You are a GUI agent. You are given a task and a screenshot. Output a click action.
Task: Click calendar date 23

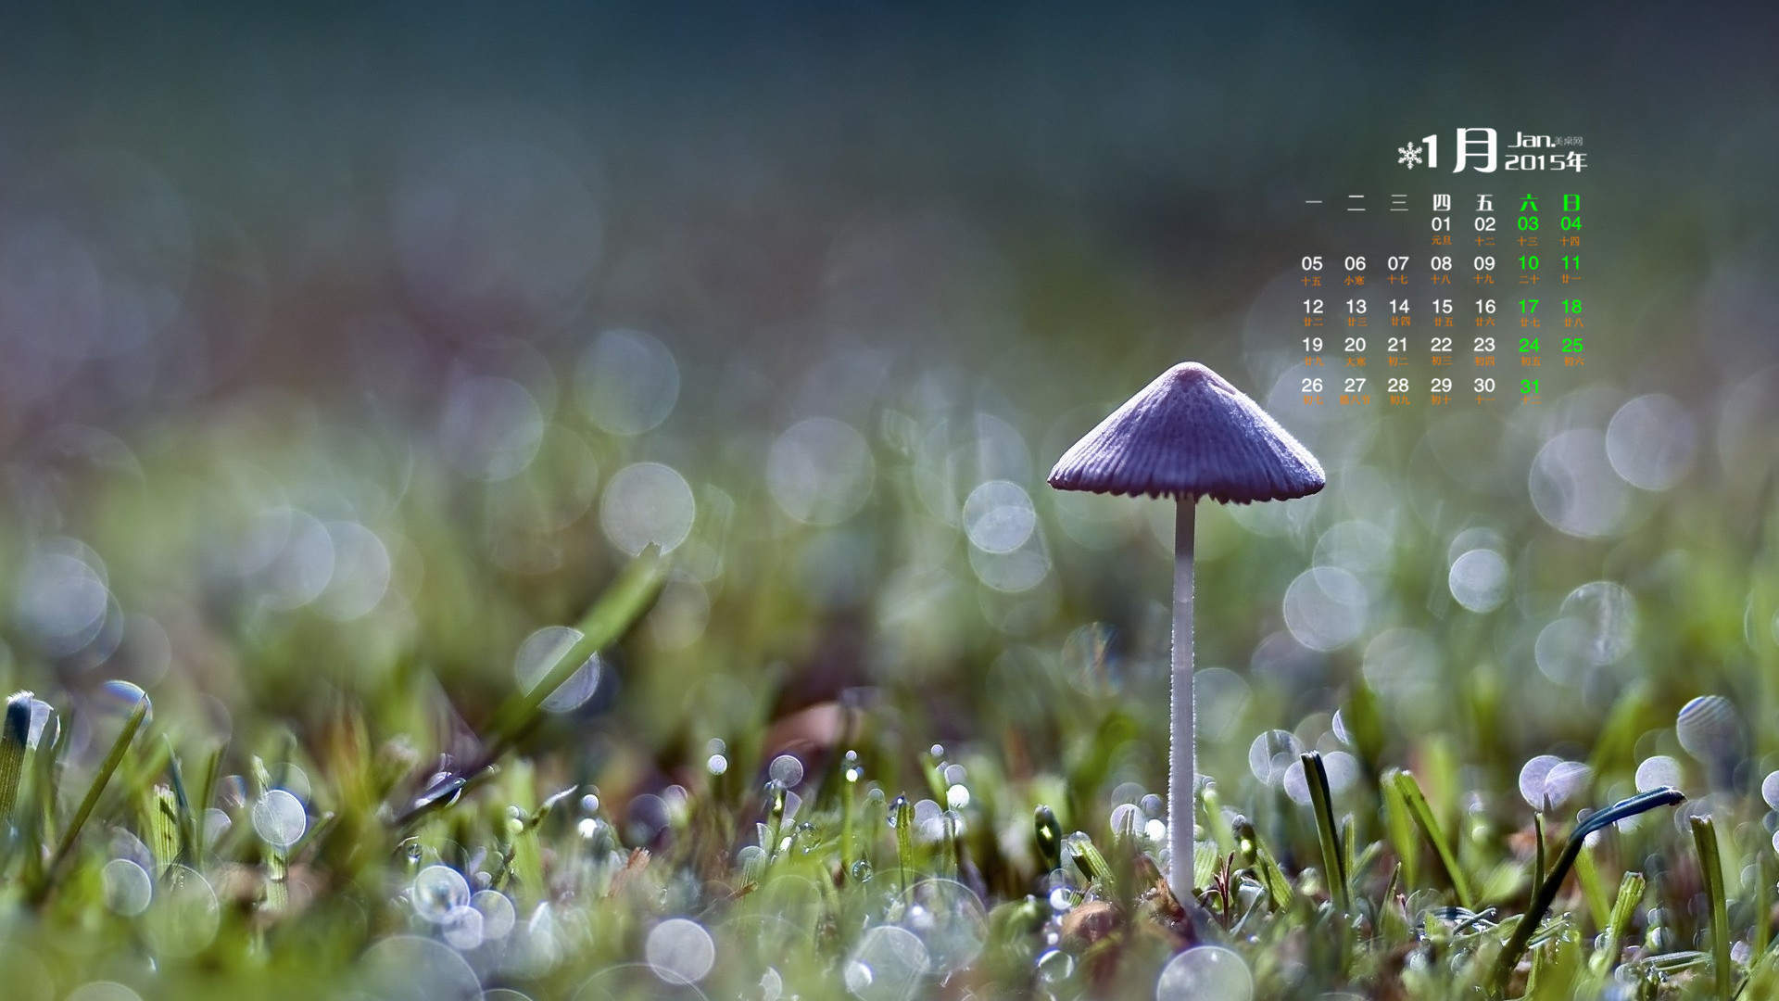click(x=1484, y=345)
